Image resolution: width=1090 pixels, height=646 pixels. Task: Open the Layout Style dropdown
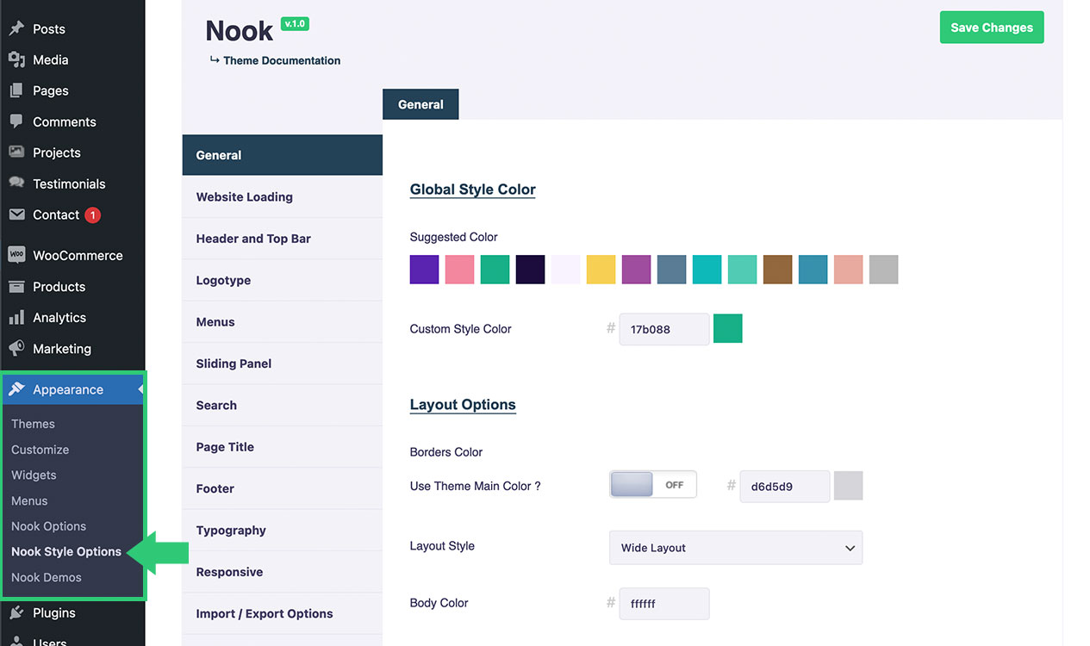[x=735, y=548]
